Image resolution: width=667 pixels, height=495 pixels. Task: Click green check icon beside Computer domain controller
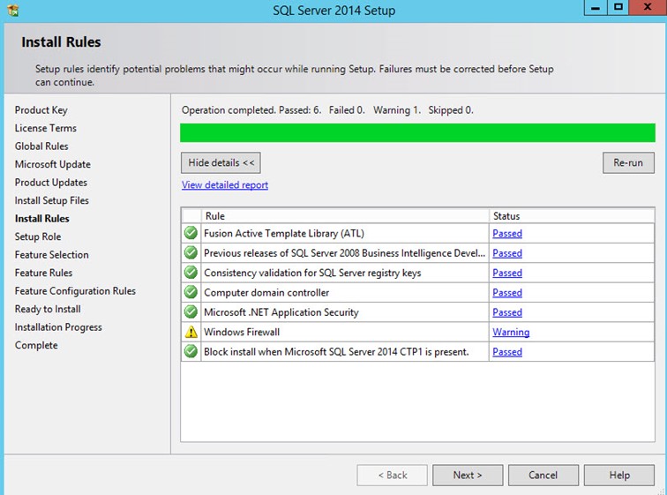[x=191, y=293]
